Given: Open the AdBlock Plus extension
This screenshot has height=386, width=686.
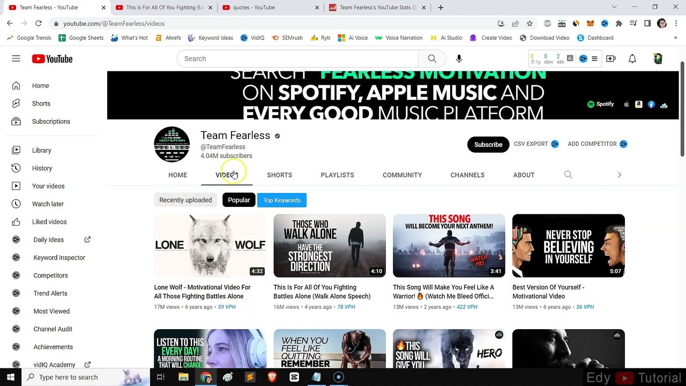Looking at the screenshot, I should coord(548,24).
